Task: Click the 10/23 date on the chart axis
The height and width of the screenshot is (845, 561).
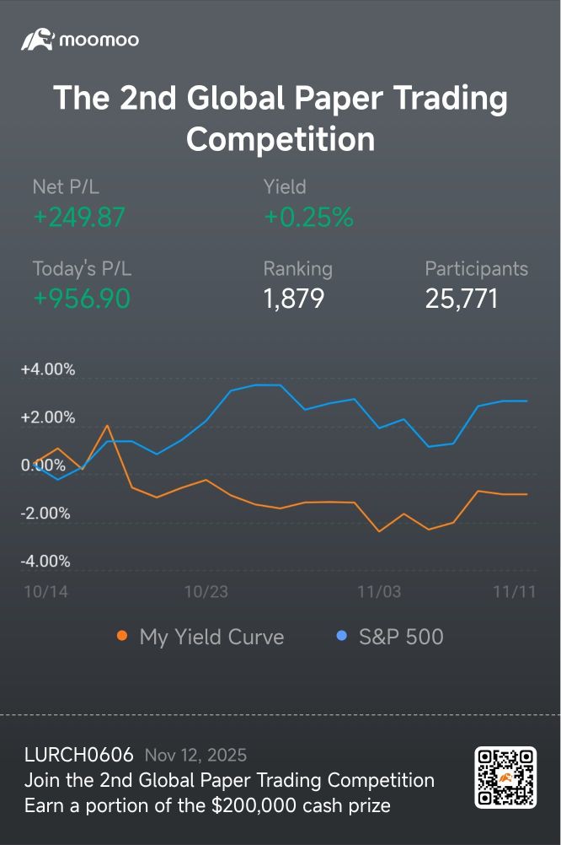Action: pyautogui.click(x=206, y=592)
